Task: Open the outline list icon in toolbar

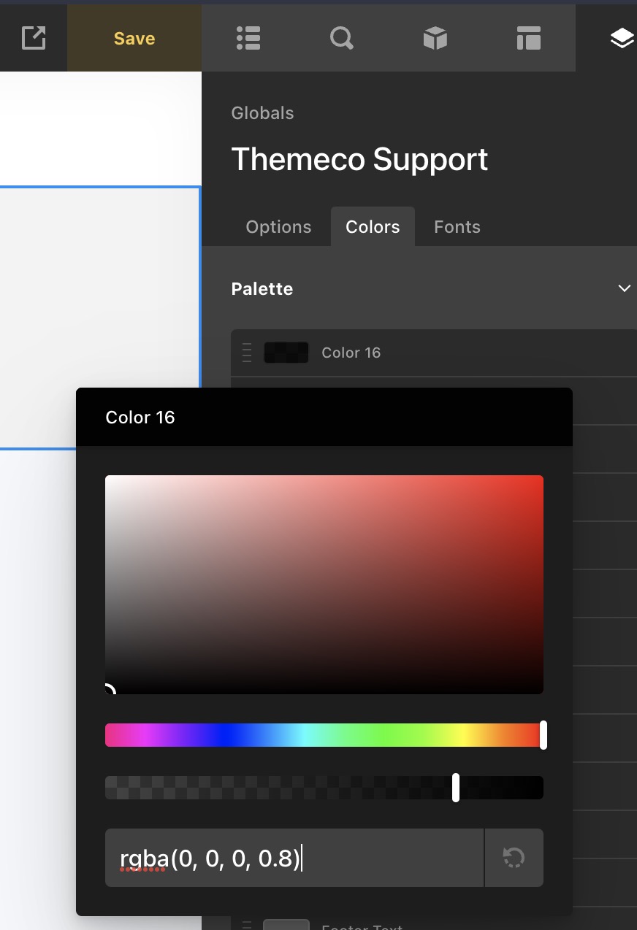Action: pyautogui.click(x=248, y=38)
